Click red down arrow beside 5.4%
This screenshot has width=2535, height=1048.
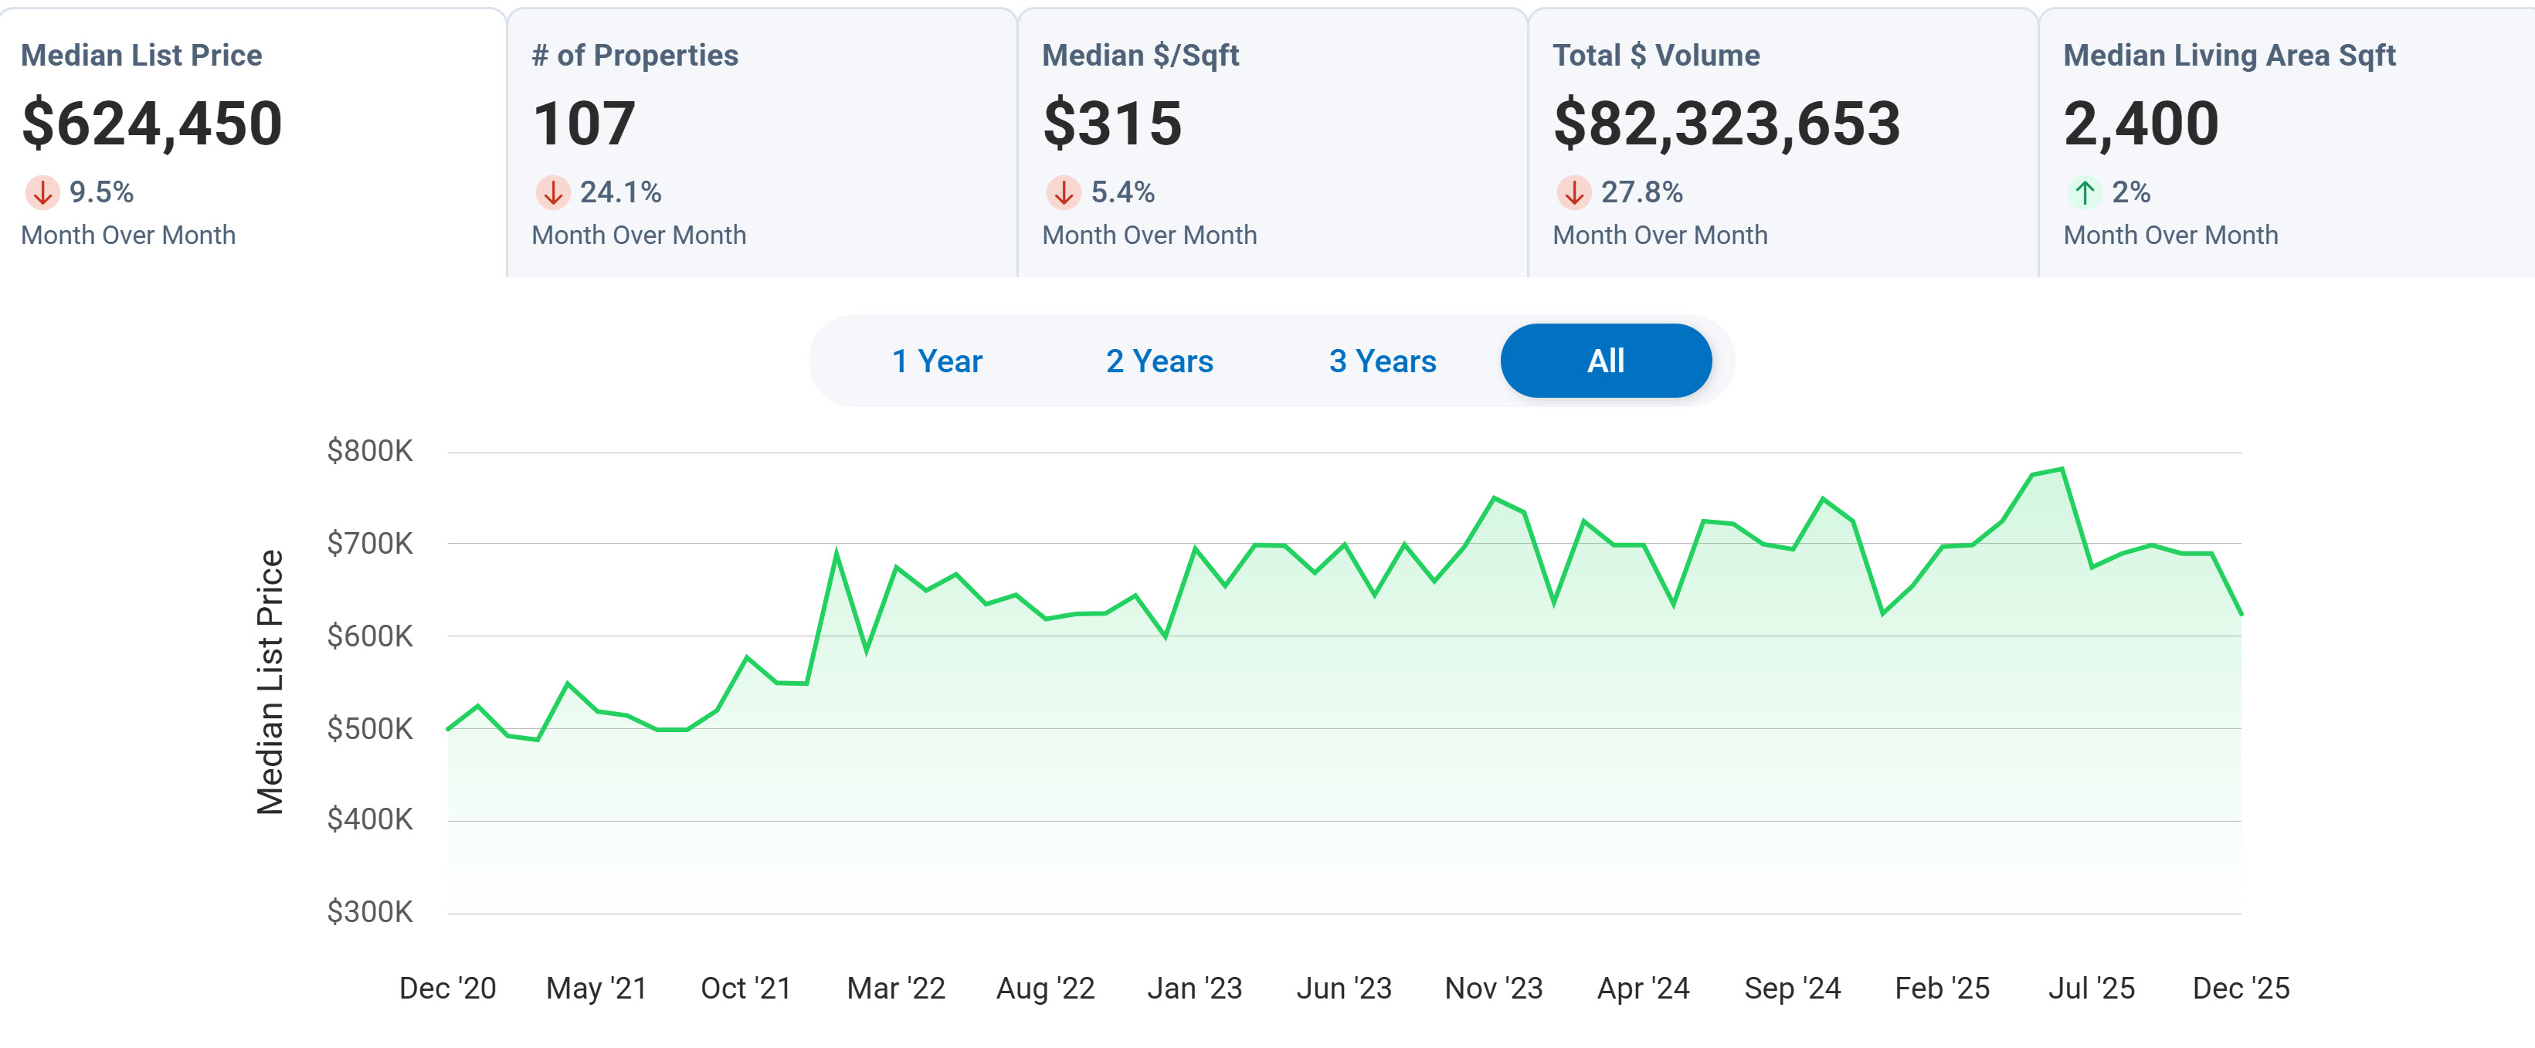[1064, 193]
